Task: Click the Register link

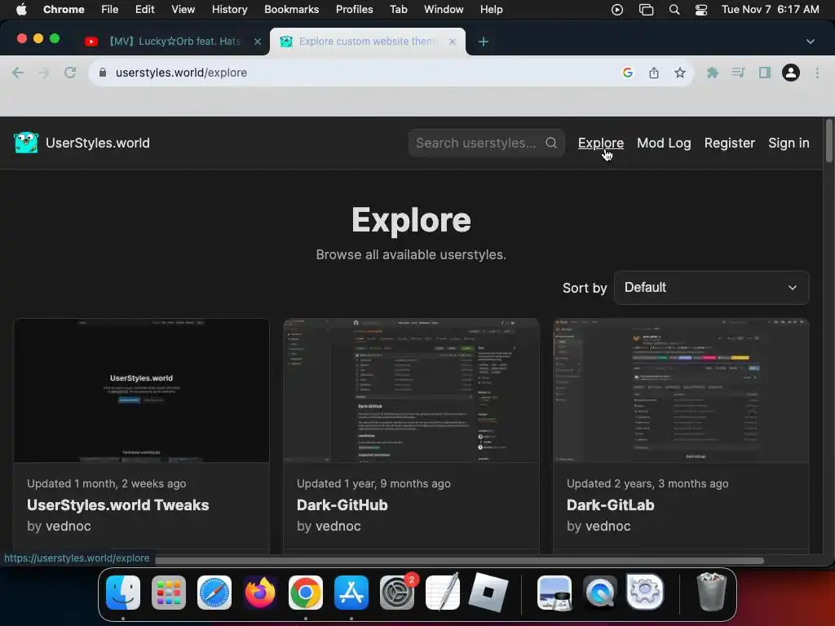Action: pyautogui.click(x=730, y=143)
